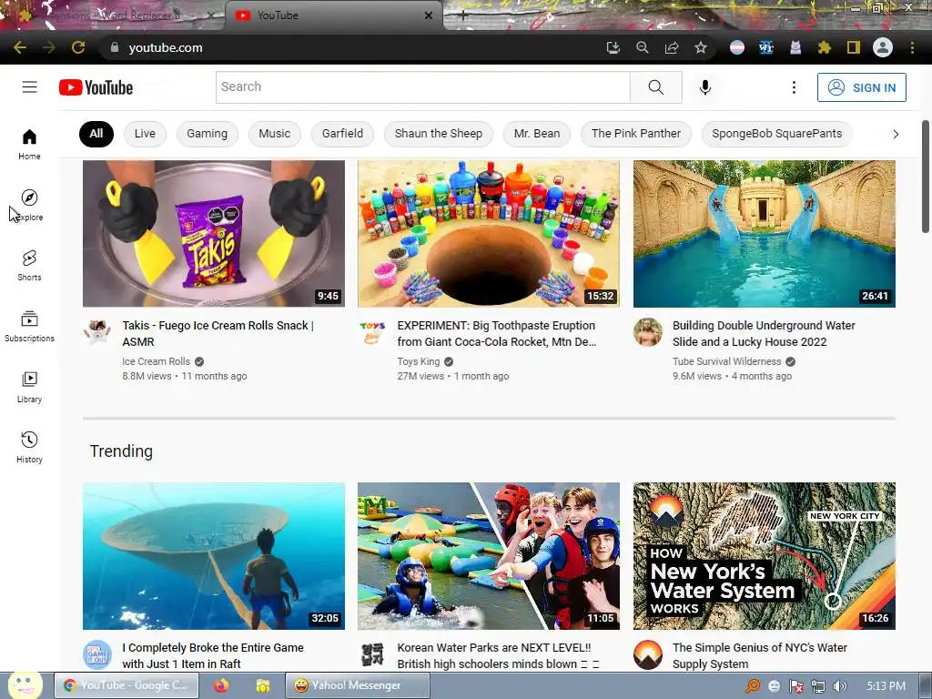
Task: Open Firefox from the taskbar
Action: coord(221,685)
